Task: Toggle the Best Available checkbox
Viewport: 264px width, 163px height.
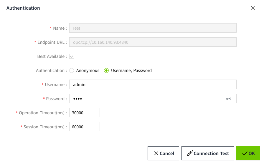Action: point(72,56)
